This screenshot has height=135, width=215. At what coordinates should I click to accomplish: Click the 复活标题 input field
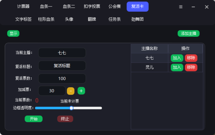(62, 66)
